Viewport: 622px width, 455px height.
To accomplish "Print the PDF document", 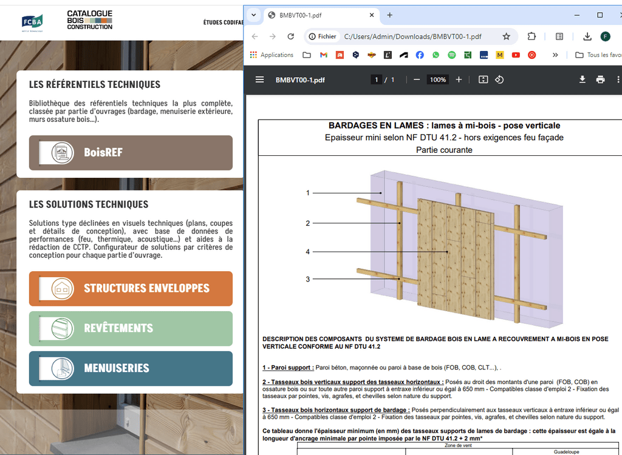I will [600, 79].
